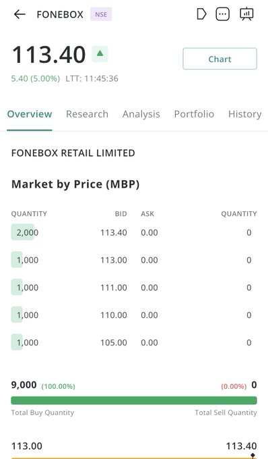
Task: Select the Overview tab
Action: tap(30, 114)
